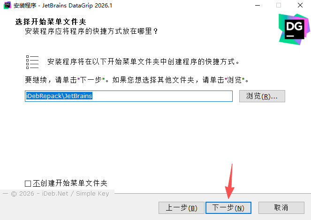Viewport: 311px width, 220px height.
Task: Click the DataGrip icon in the title bar
Action: tap(8, 5)
